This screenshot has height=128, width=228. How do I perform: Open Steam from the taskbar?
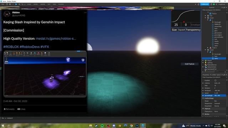click(x=96, y=126)
